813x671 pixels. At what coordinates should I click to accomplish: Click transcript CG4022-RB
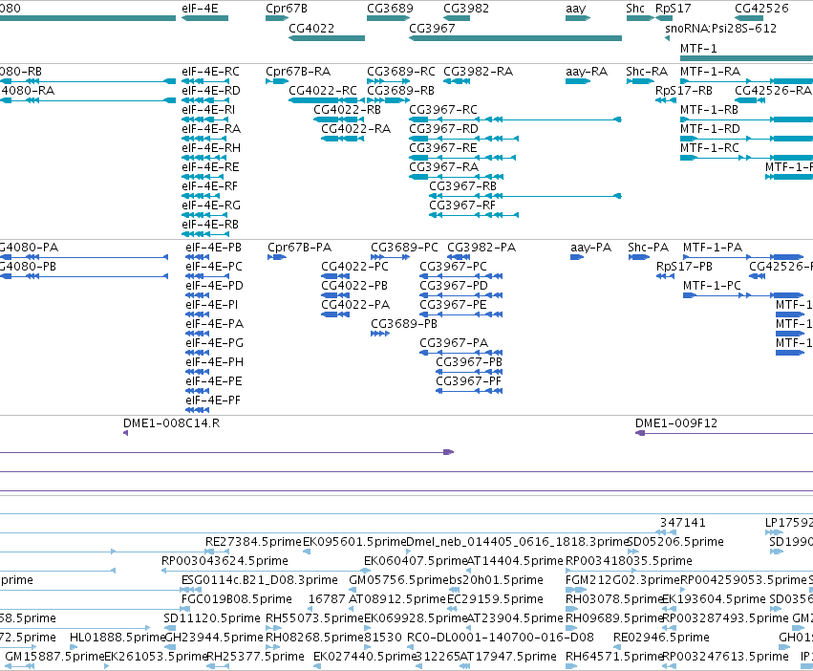click(347, 110)
